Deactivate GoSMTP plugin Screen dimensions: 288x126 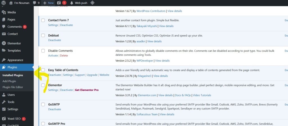tap(55, 109)
